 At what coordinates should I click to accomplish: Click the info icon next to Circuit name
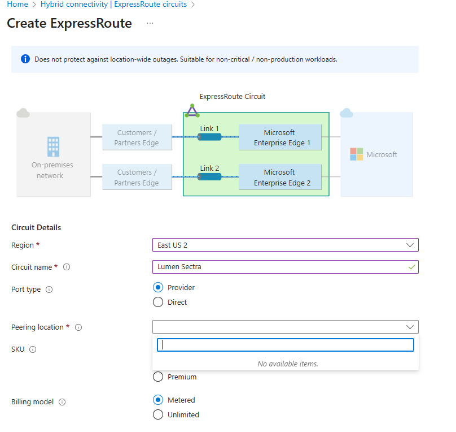point(67,267)
